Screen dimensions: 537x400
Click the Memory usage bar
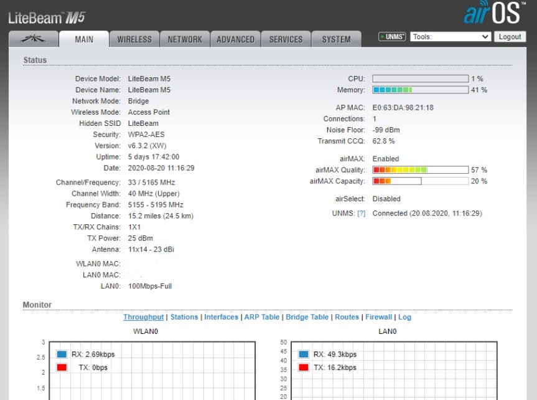click(421, 90)
